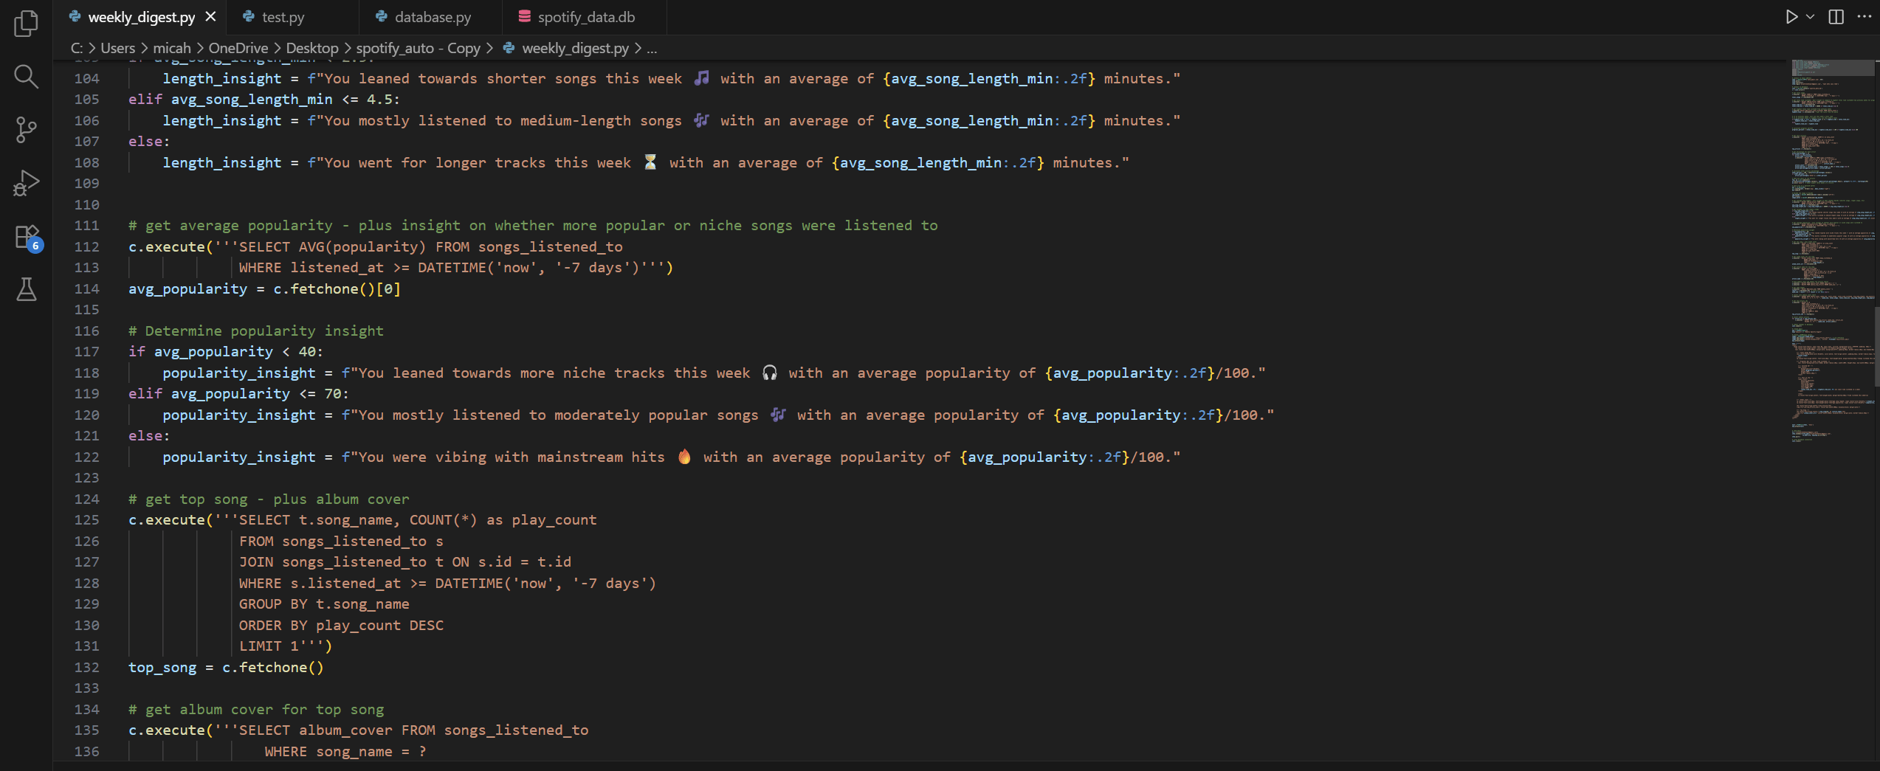Click the music notes emoji on line 106

point(701,120)
